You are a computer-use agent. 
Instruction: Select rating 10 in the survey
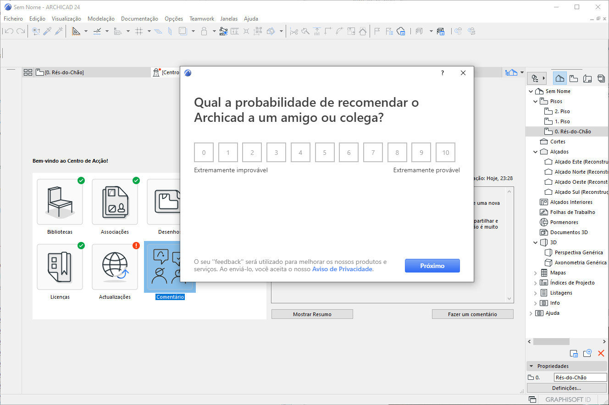tap(446, 153)
